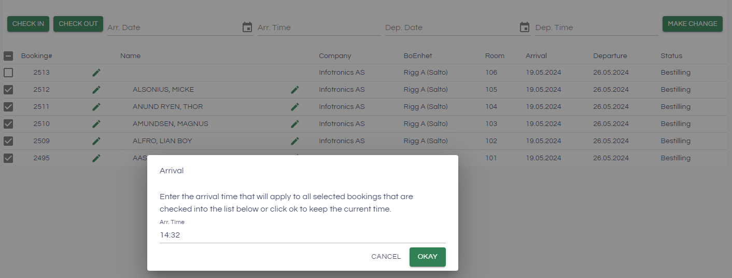Screen dimensions: 732x278
Task: Confirm the arrival dialog with OKAY
Action: 427,257
